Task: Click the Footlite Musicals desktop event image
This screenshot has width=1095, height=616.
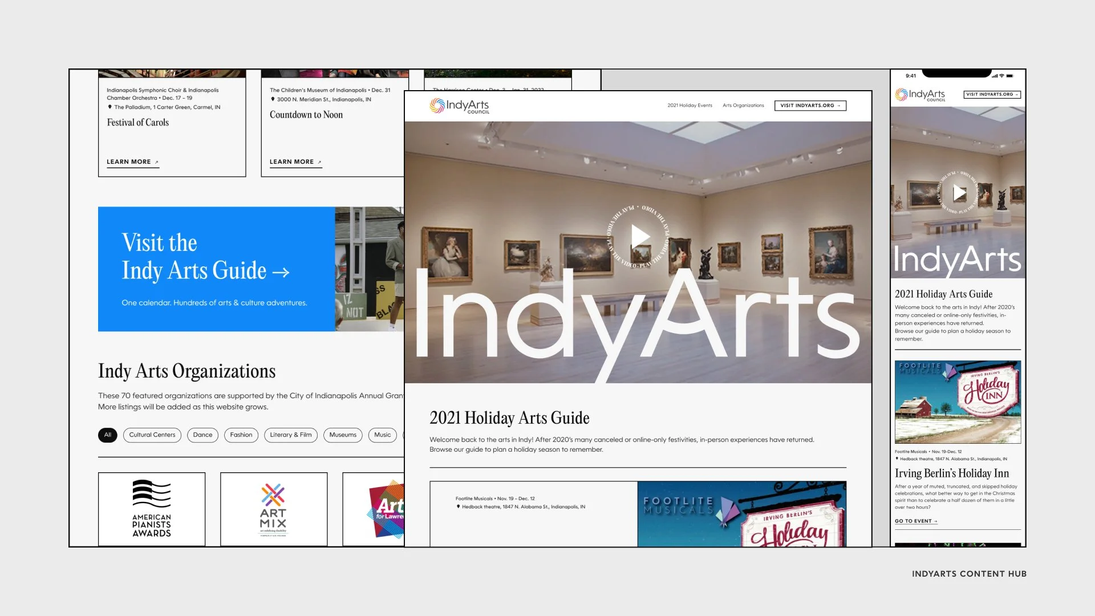Action: 741,513
